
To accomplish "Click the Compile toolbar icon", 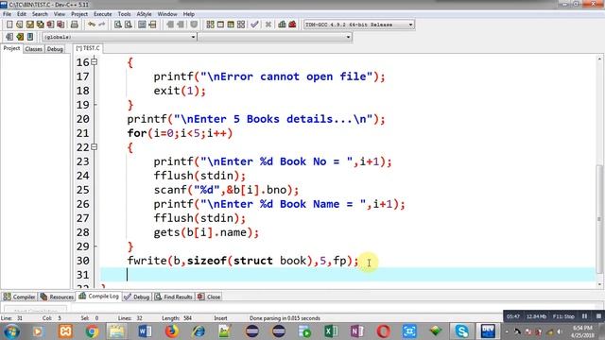I will (x=210, y=25).
